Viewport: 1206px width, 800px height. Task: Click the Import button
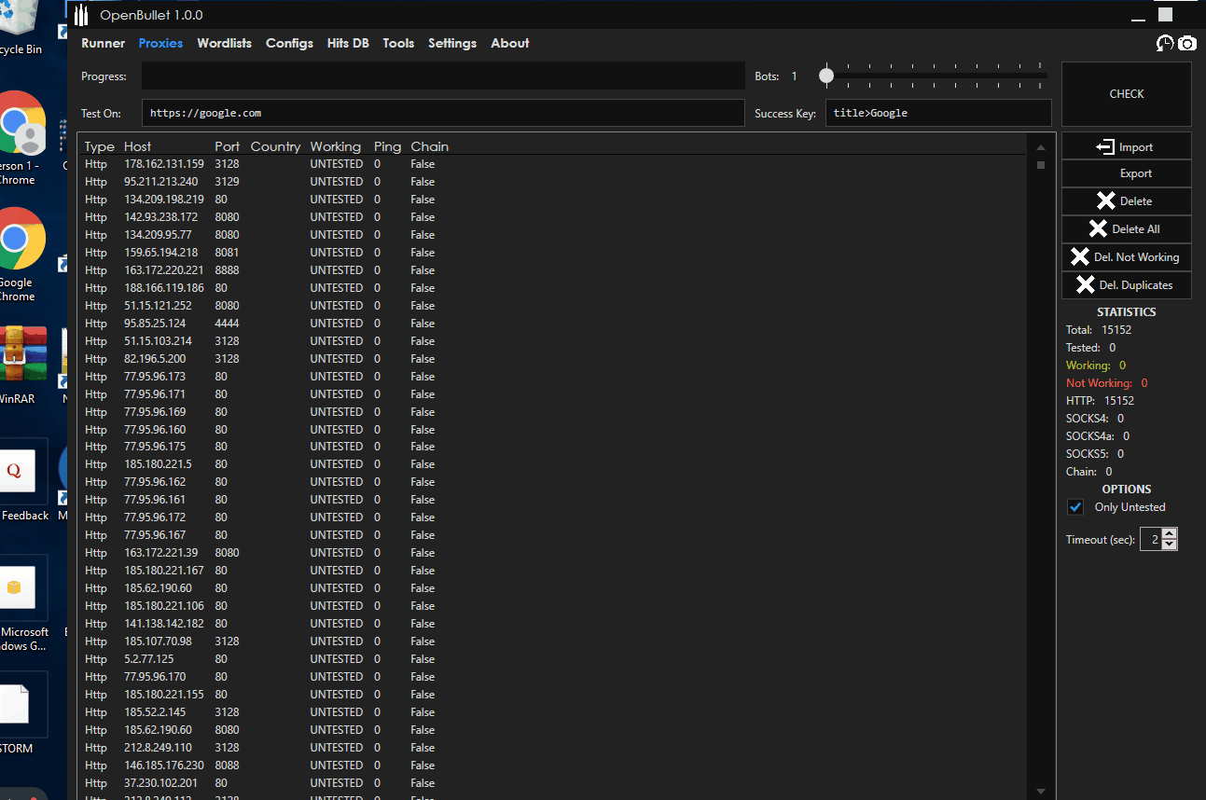1126,146
